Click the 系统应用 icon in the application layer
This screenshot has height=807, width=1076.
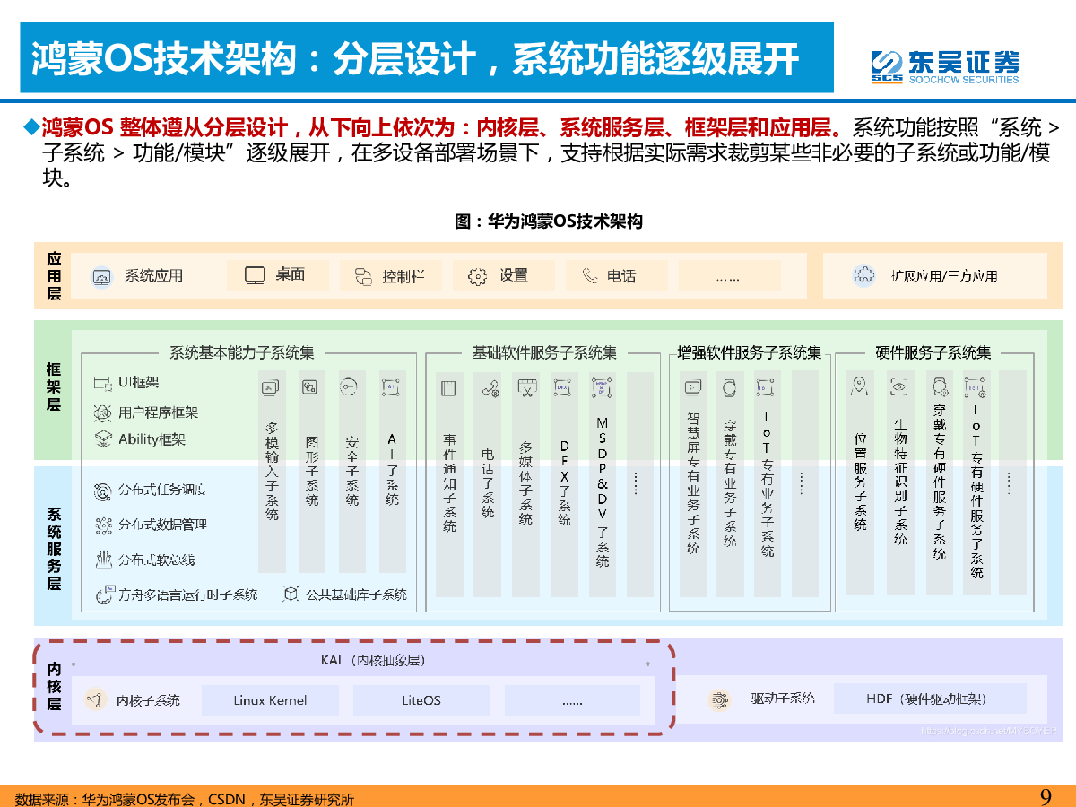(x=102, y=276)
